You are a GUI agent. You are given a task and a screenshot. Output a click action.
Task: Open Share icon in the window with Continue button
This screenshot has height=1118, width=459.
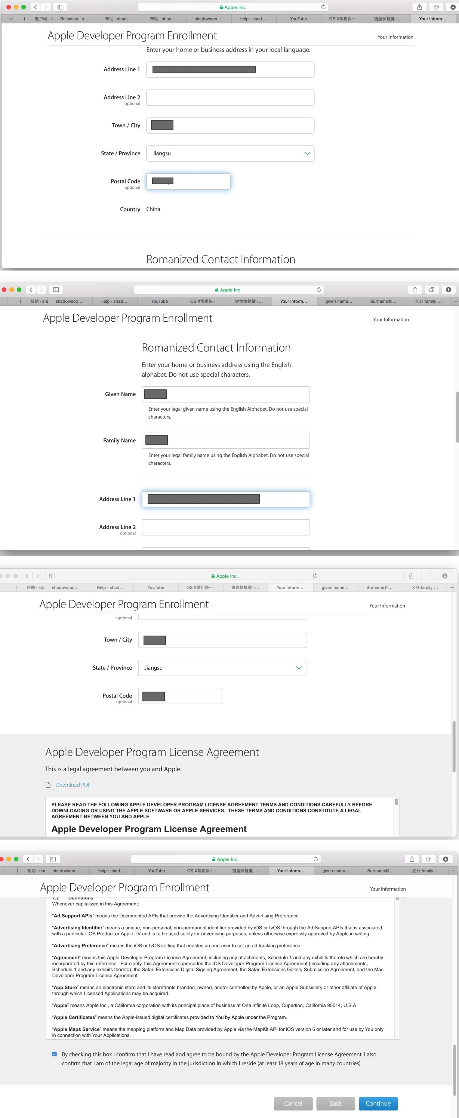(x=412, y=859)
